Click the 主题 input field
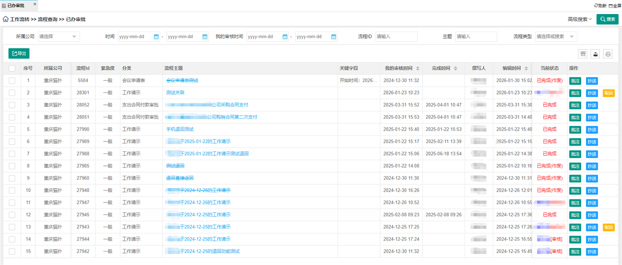 point(476,37)
